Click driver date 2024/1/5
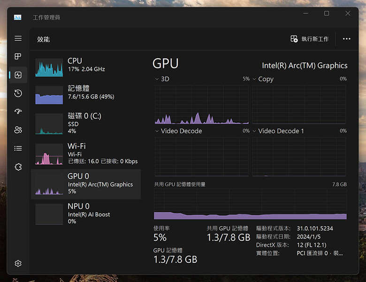The width and height of the screenshot is (366, 282). point(309,236)
